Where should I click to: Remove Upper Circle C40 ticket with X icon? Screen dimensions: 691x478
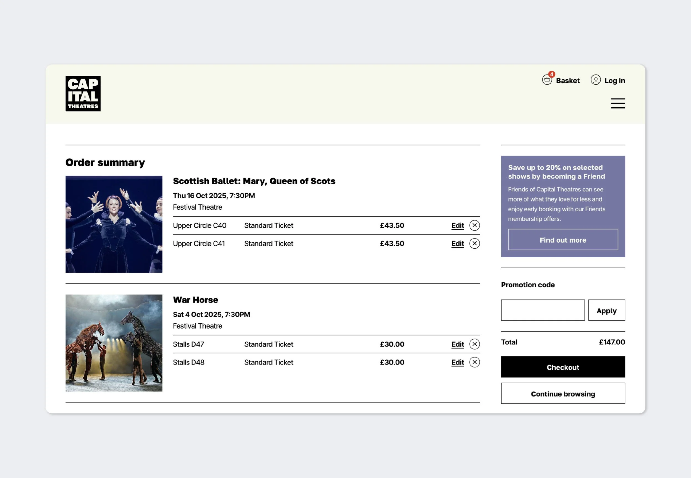475,225
